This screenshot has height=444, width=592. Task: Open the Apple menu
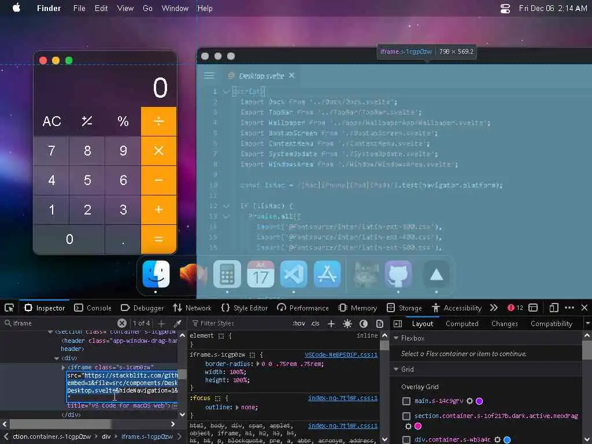pos(17,8)
